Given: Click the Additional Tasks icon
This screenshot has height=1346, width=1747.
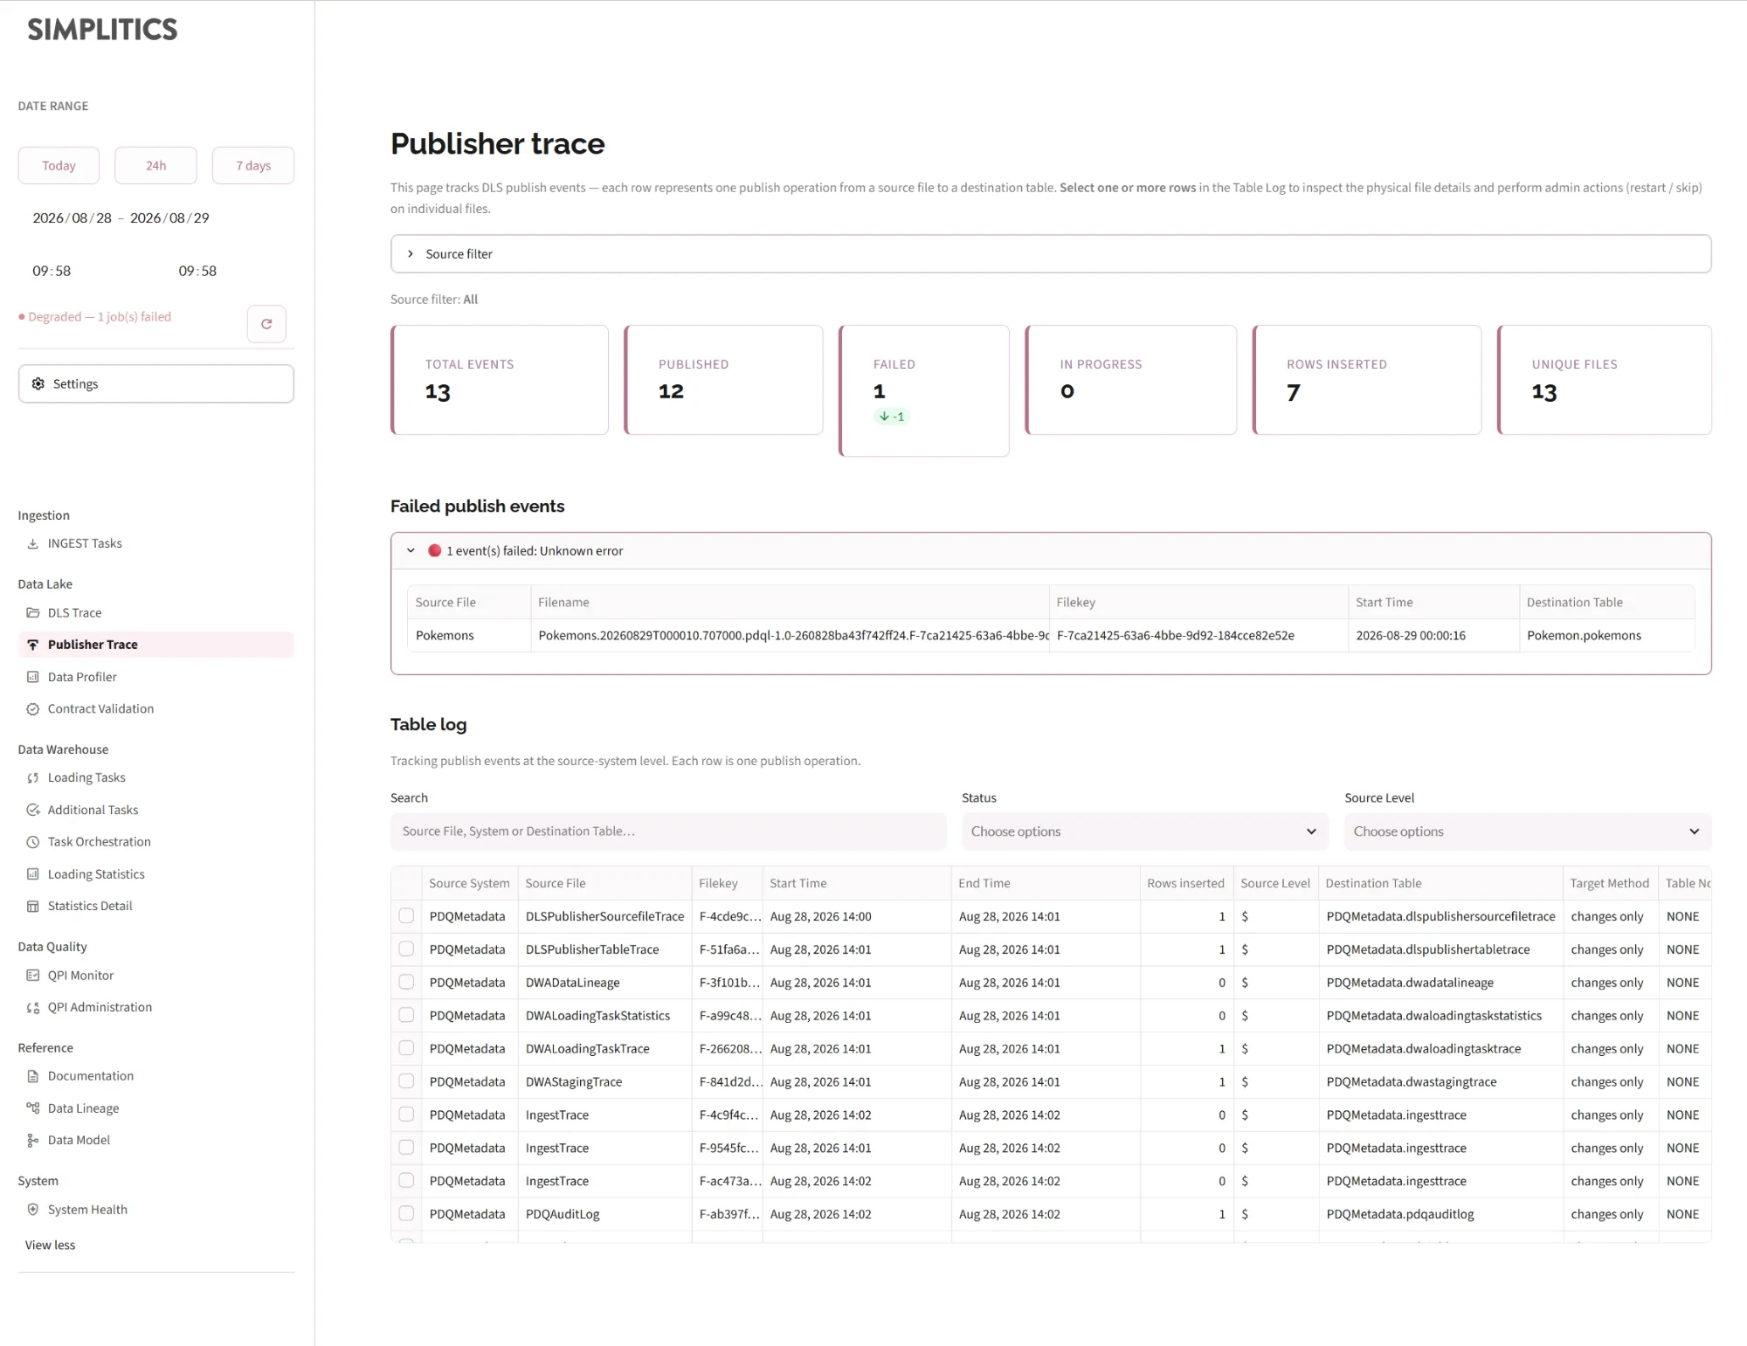Looking at the screenshot, I should click(32, 810).
